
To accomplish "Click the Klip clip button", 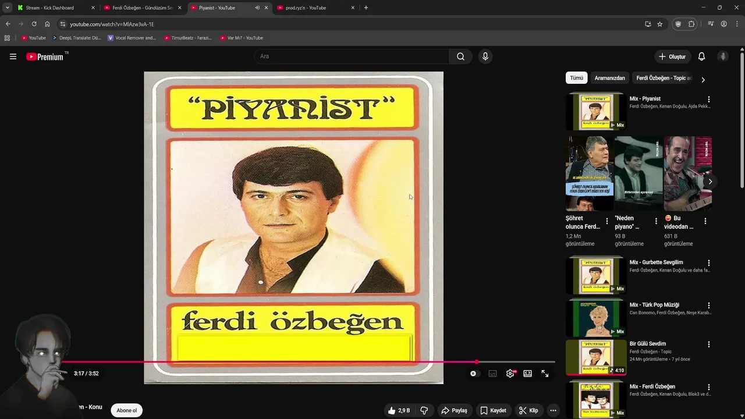I will 528,410.
